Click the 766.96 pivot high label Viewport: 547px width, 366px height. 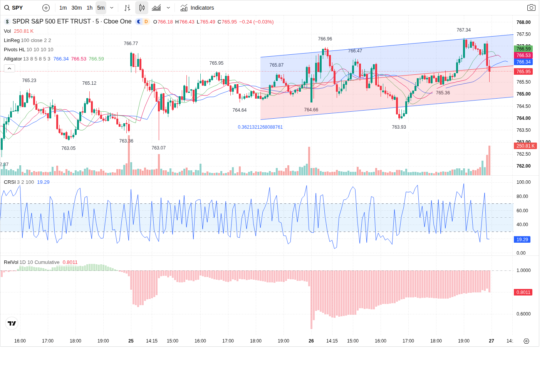(x=325, y=39)
